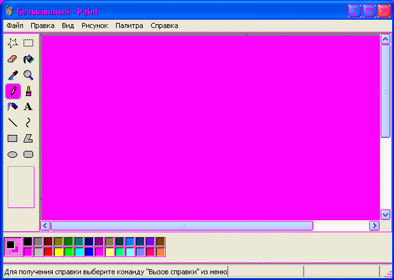Choose the Airbrush spray can tool

pos(13,107)
